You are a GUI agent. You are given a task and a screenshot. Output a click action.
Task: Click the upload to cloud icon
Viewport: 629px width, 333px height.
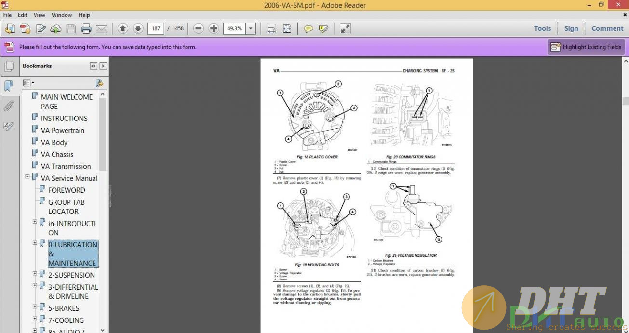coord(55,28)
